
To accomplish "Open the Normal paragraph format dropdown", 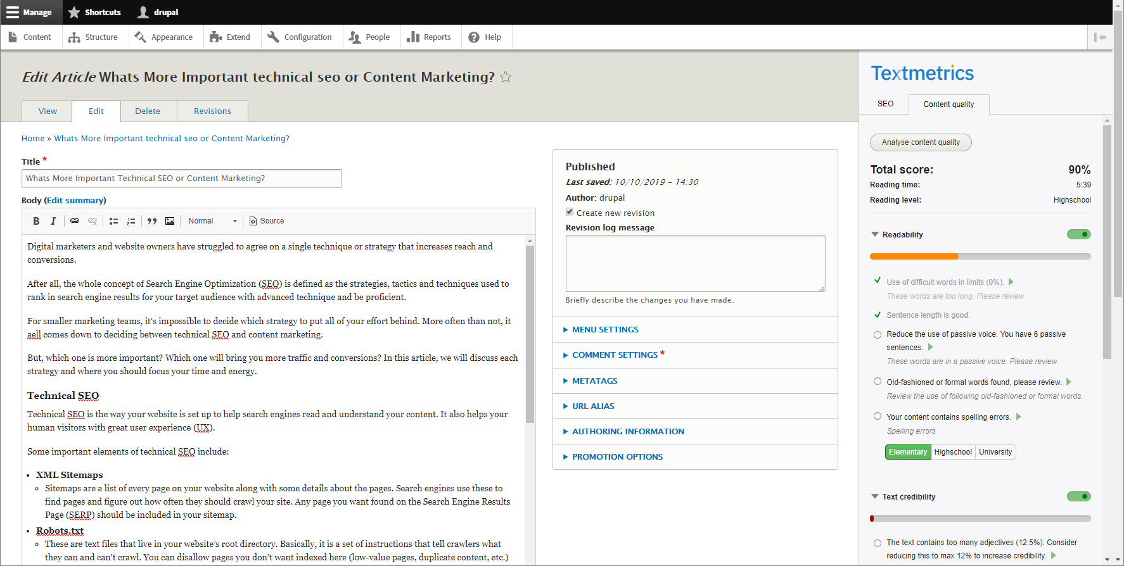I will [212, 221].
